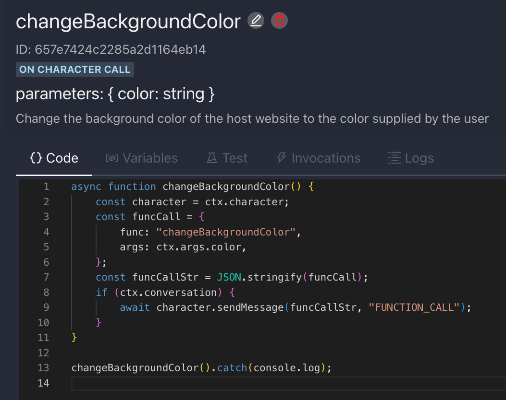The height and width of the screenshot is (400, 506).
Task: Click the closing brace on line 10
Action: tap(99, 323)
